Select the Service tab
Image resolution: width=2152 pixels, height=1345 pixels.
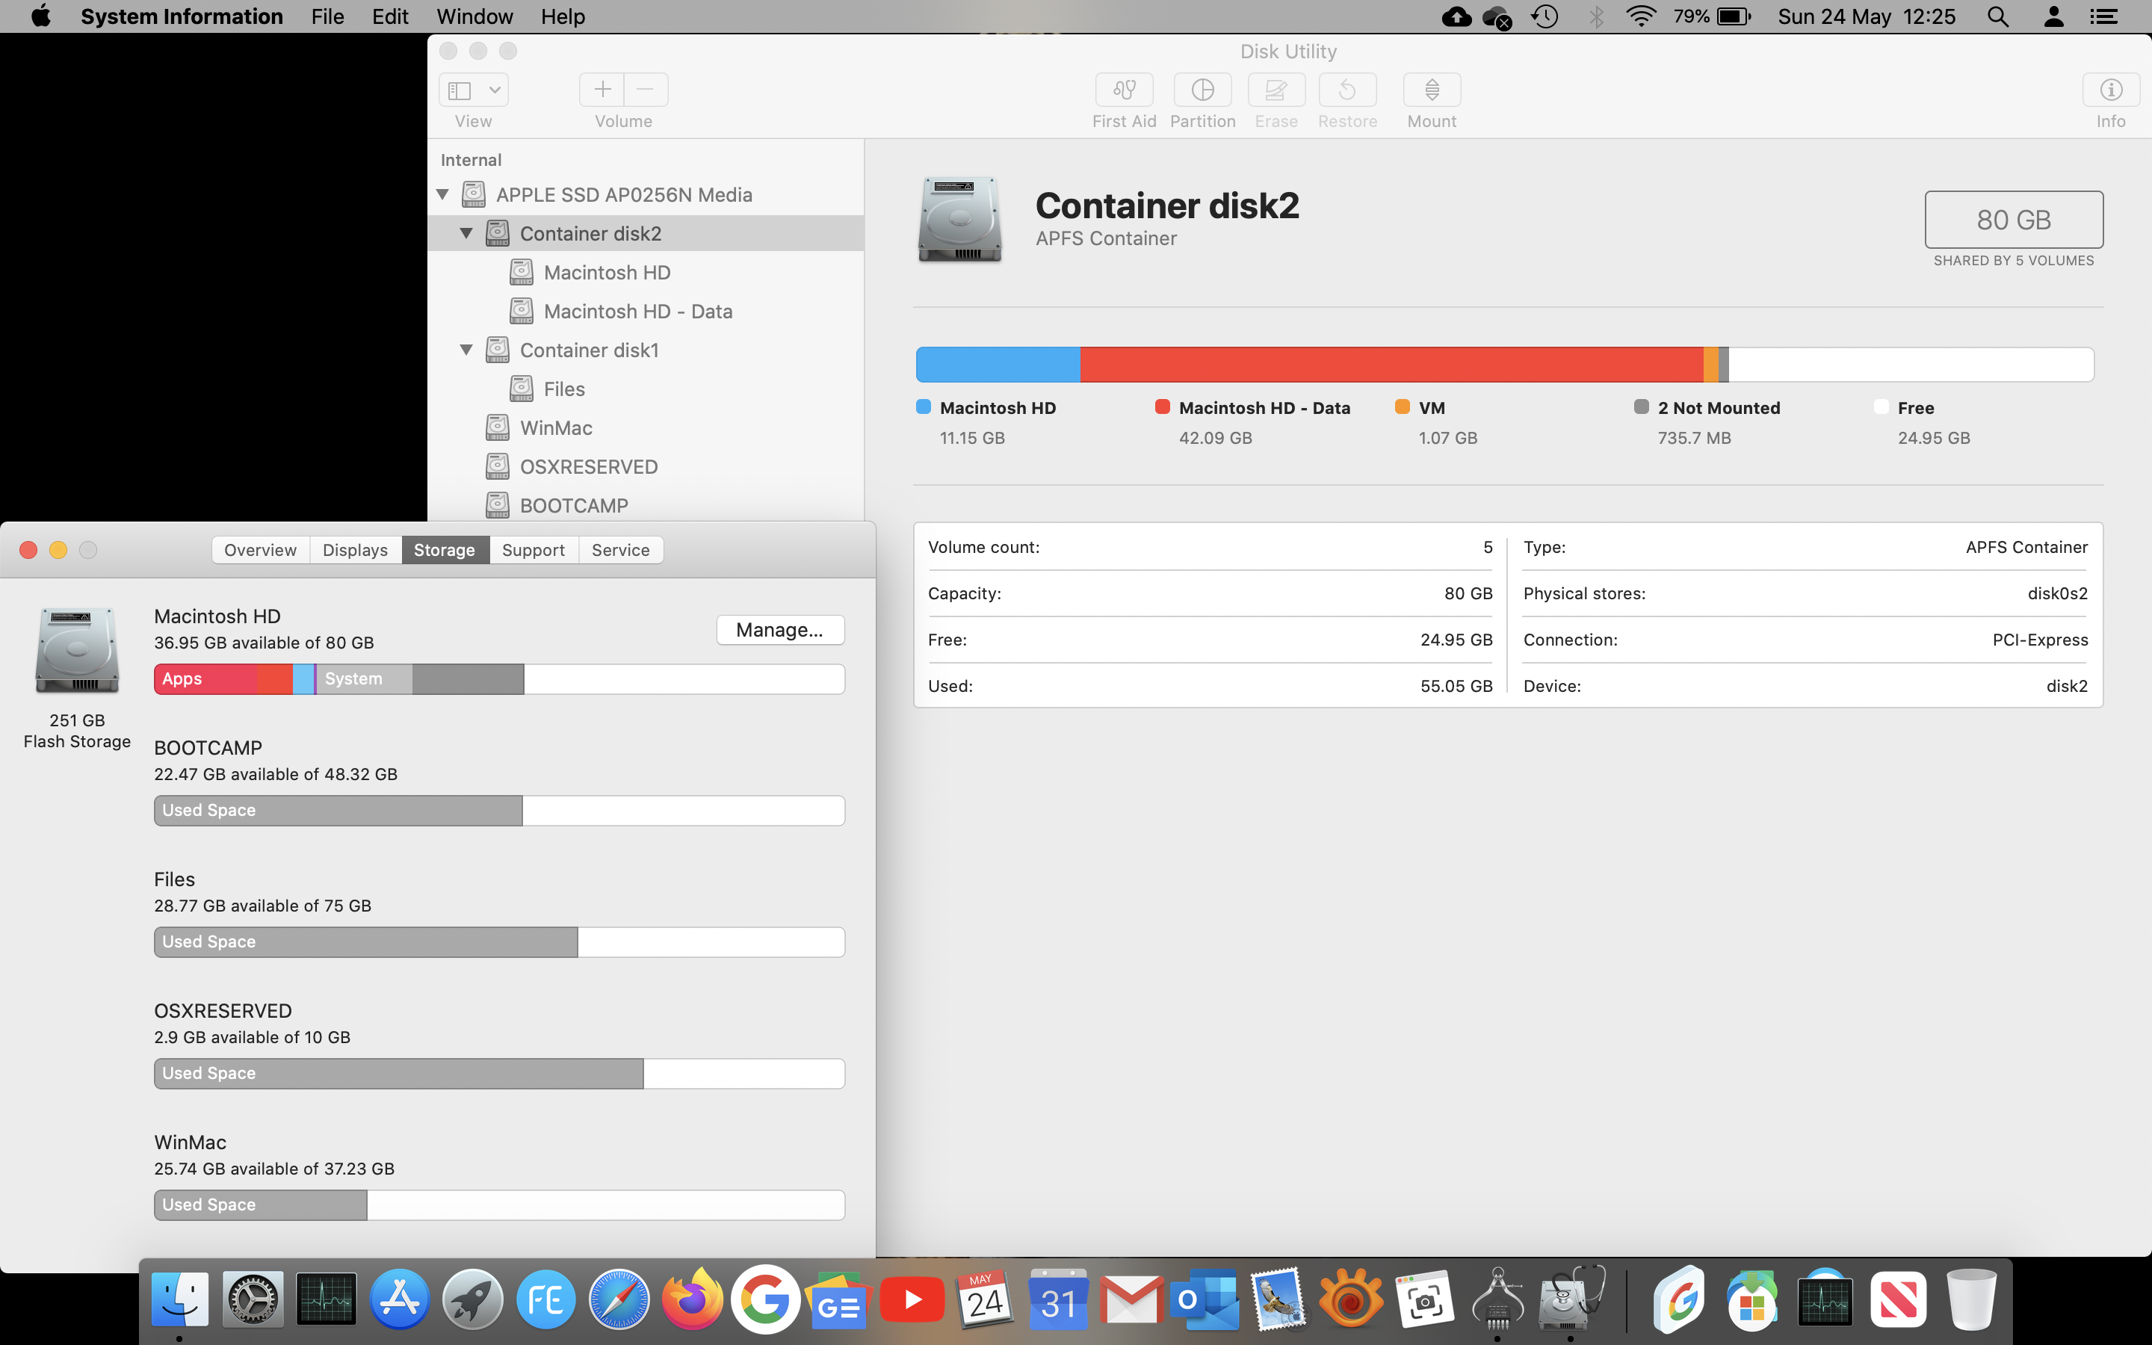[x=619, y=550]
